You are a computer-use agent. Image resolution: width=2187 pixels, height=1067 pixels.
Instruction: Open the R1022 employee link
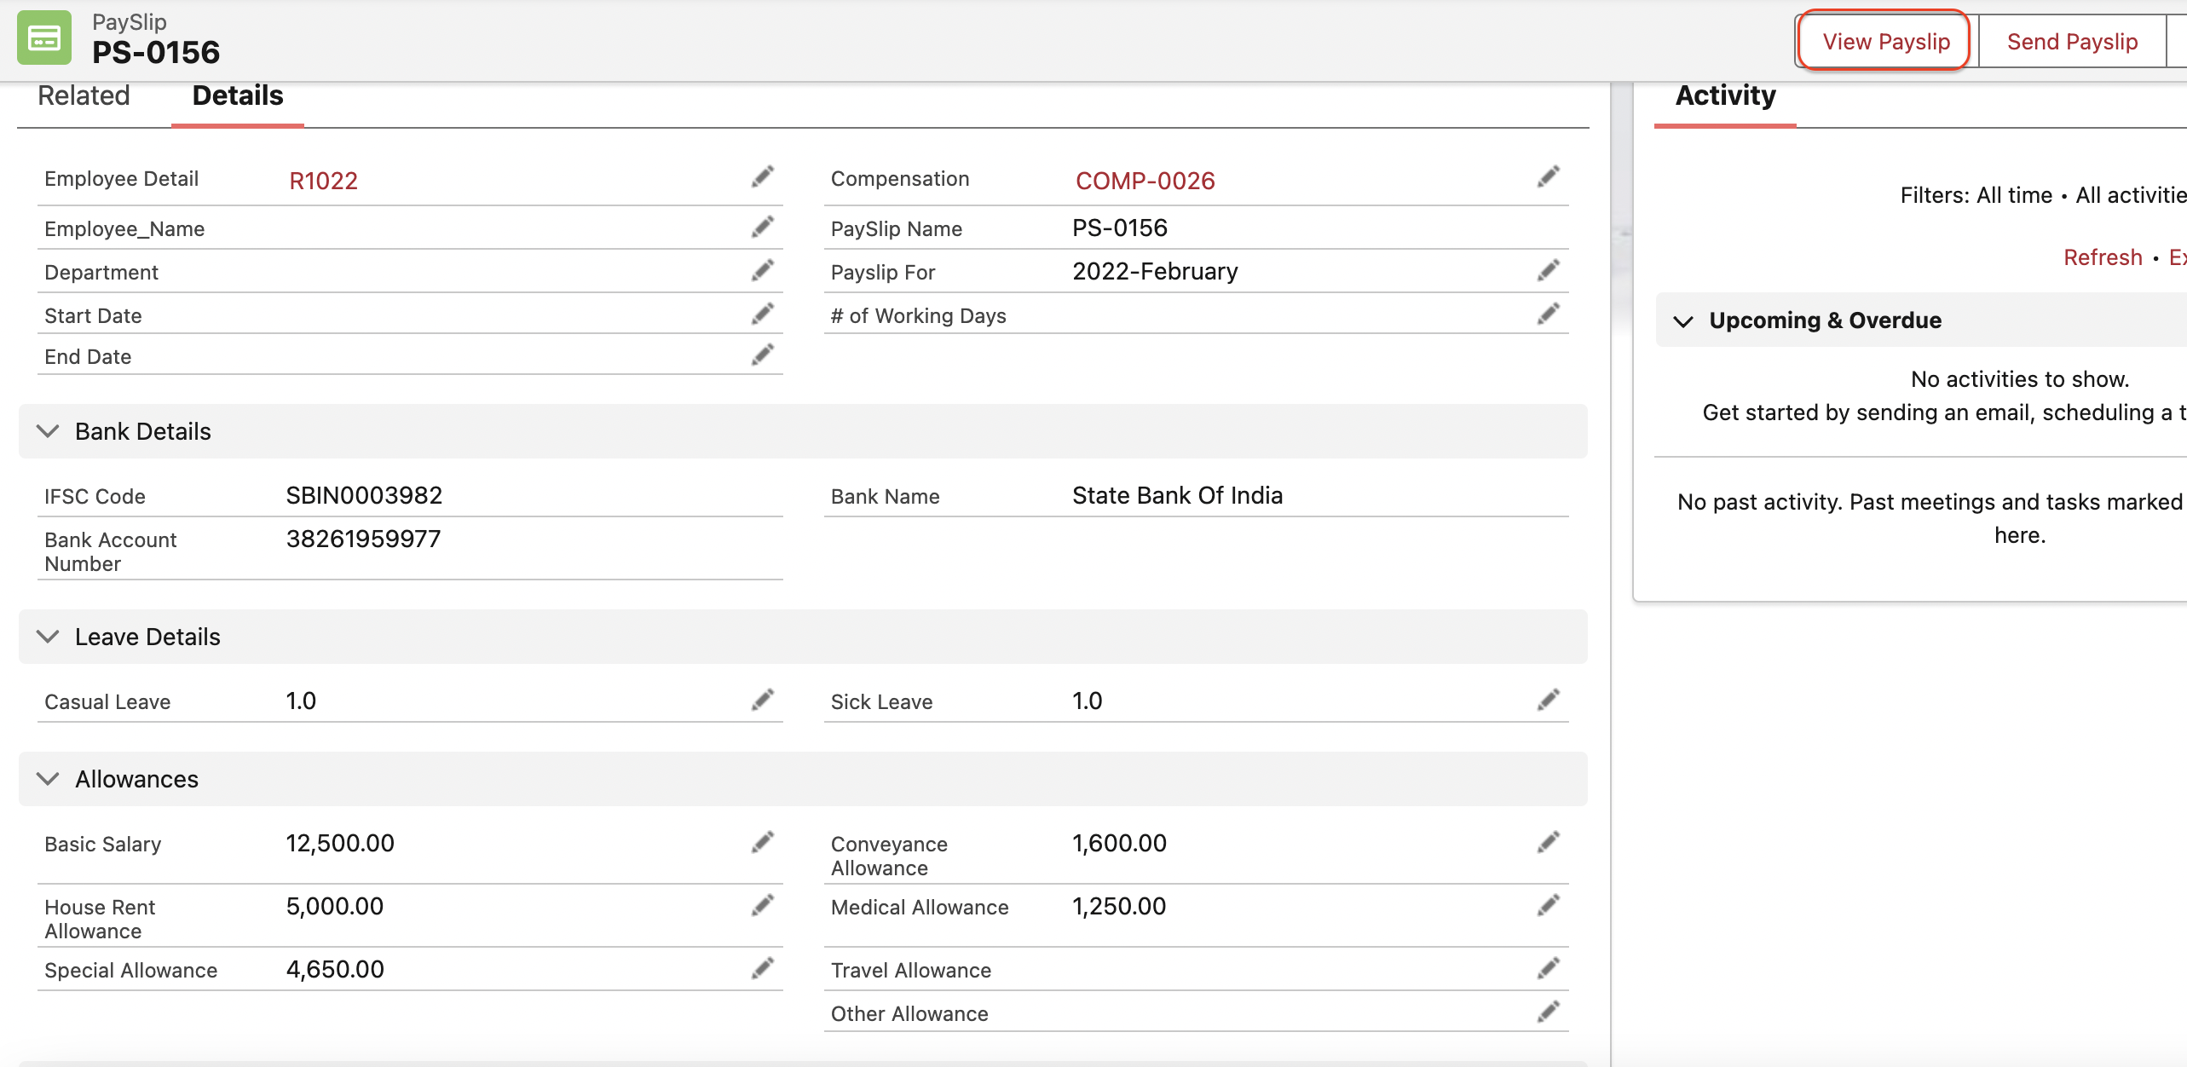pos(323,181)
